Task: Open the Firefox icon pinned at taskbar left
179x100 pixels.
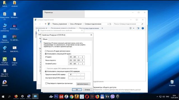Action: (x=16, y=96)
